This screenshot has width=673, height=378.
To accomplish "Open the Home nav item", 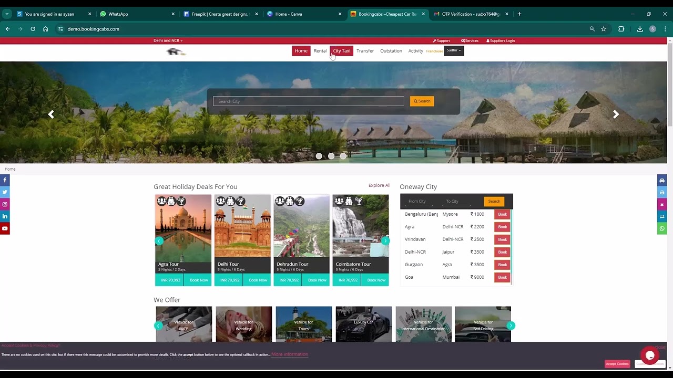I will 301,51.
